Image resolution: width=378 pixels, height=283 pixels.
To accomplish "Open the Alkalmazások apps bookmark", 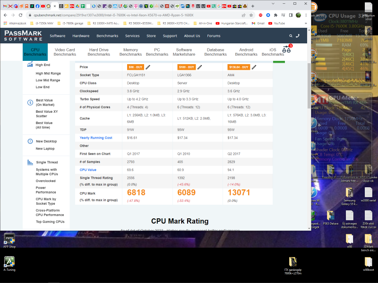I will click(x=15, y=23).
